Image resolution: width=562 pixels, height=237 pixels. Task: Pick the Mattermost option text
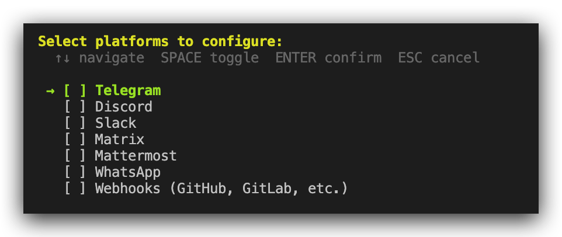pyautogui.click(x=136, y=156)
